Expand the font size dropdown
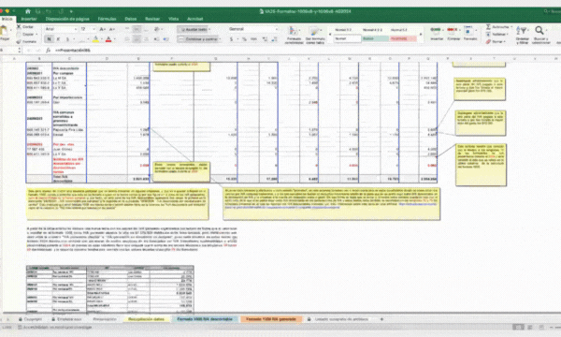The height and width of the screenshot is (337, 561). [93, 29]
